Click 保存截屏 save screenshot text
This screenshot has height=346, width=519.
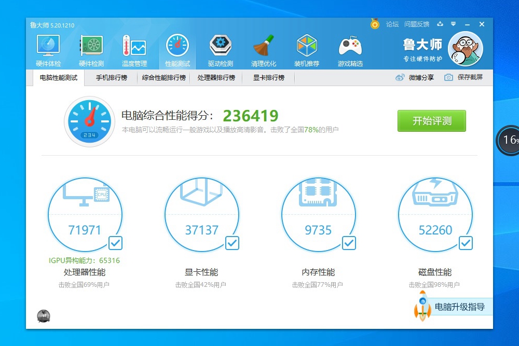pyautogui.click(x=470, y=77)
